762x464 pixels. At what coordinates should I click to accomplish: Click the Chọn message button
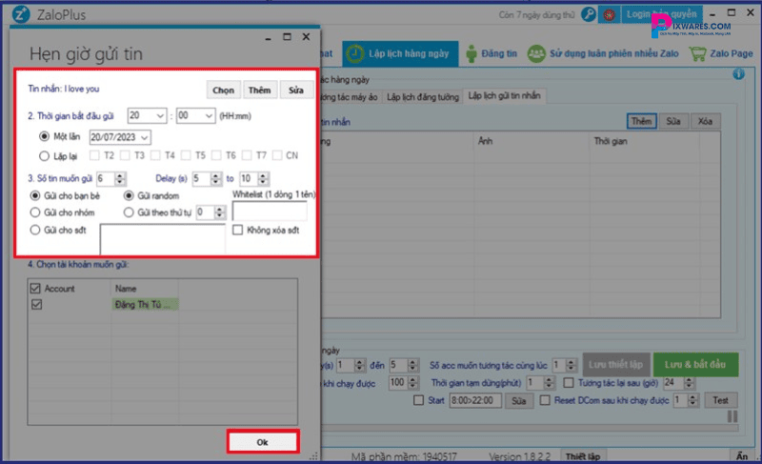[223, 90]
